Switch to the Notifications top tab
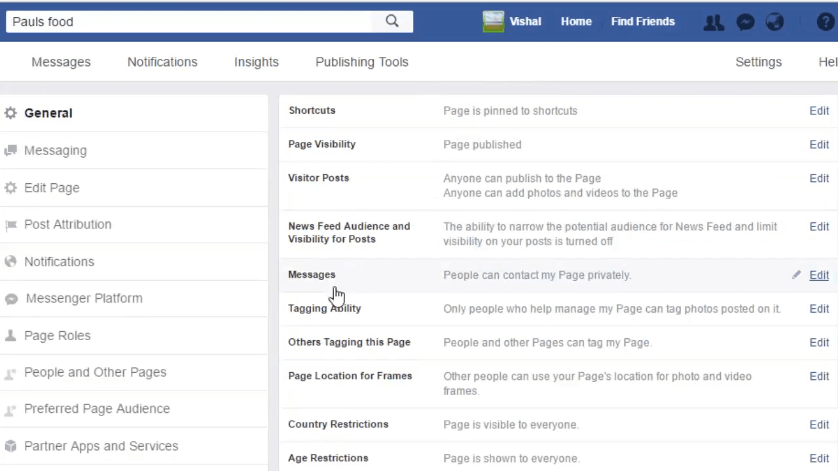Image resolution: width=838 pixels, height=471 pixels. pyautogui.click(x=162, y=62)
